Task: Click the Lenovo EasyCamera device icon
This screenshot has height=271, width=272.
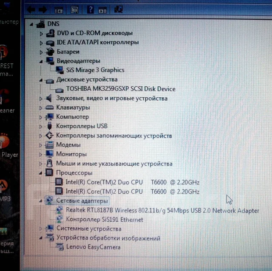Action: coord(59,247)
